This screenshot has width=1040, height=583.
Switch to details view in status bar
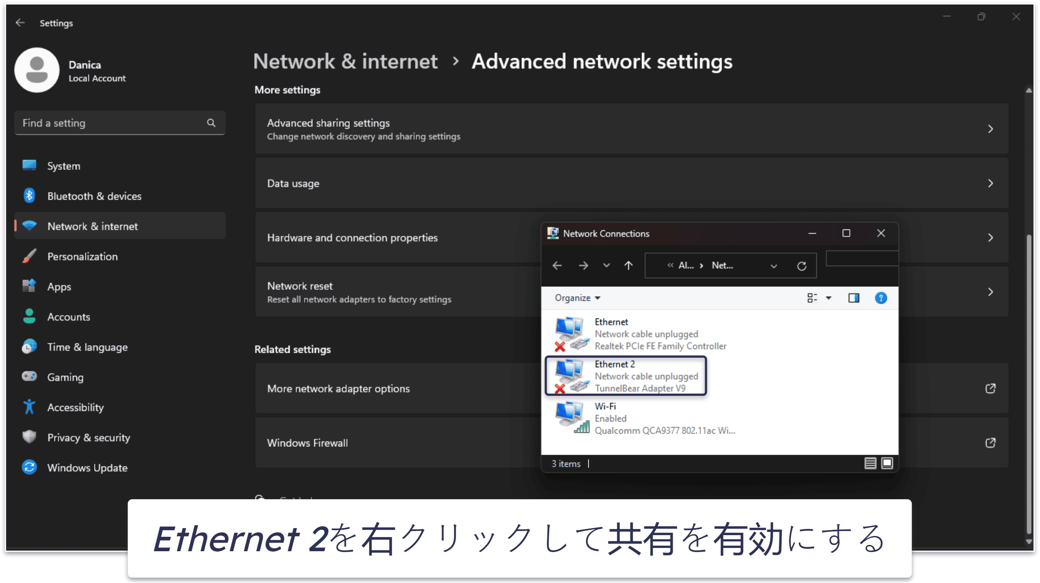pos(869,463)
